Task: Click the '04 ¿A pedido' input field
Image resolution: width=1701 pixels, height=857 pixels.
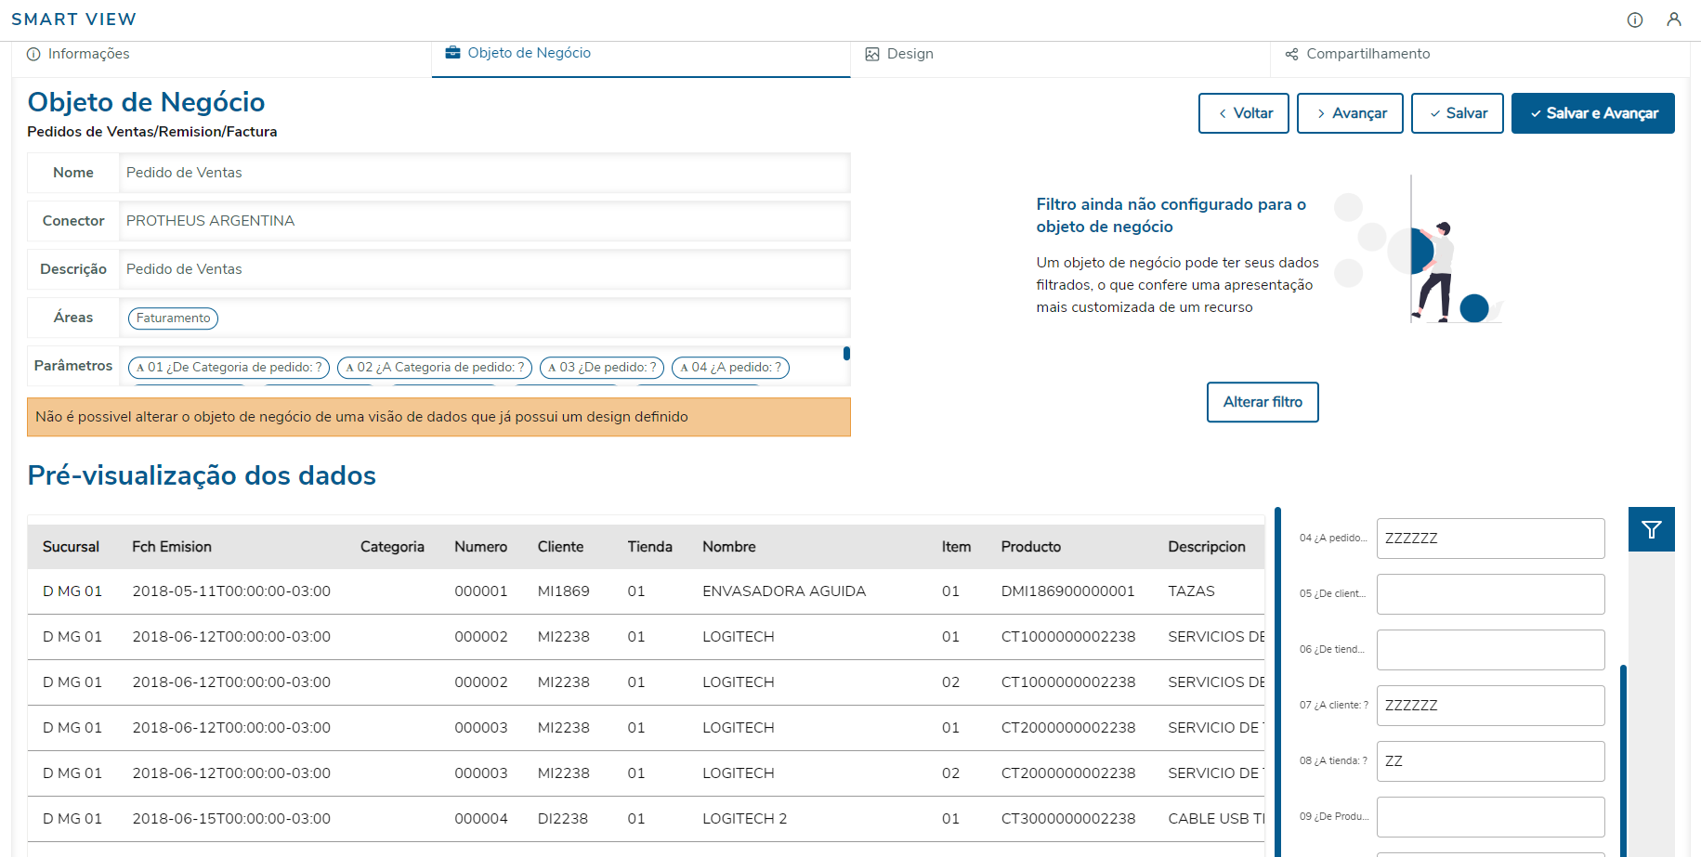Action: coord(1490,539)
